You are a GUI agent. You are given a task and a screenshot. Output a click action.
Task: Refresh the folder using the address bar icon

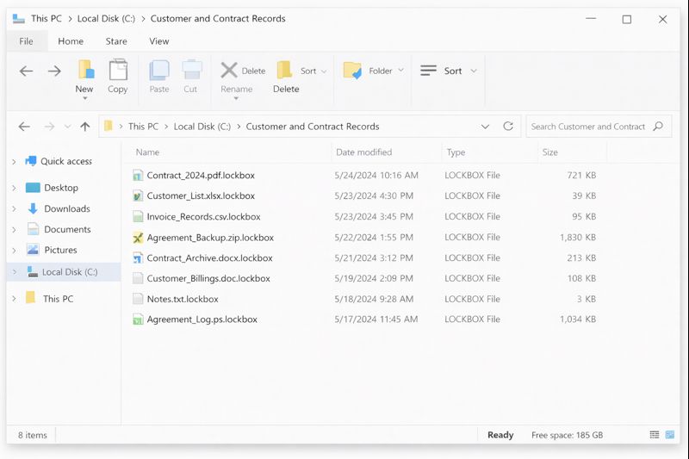coord(508,127)
